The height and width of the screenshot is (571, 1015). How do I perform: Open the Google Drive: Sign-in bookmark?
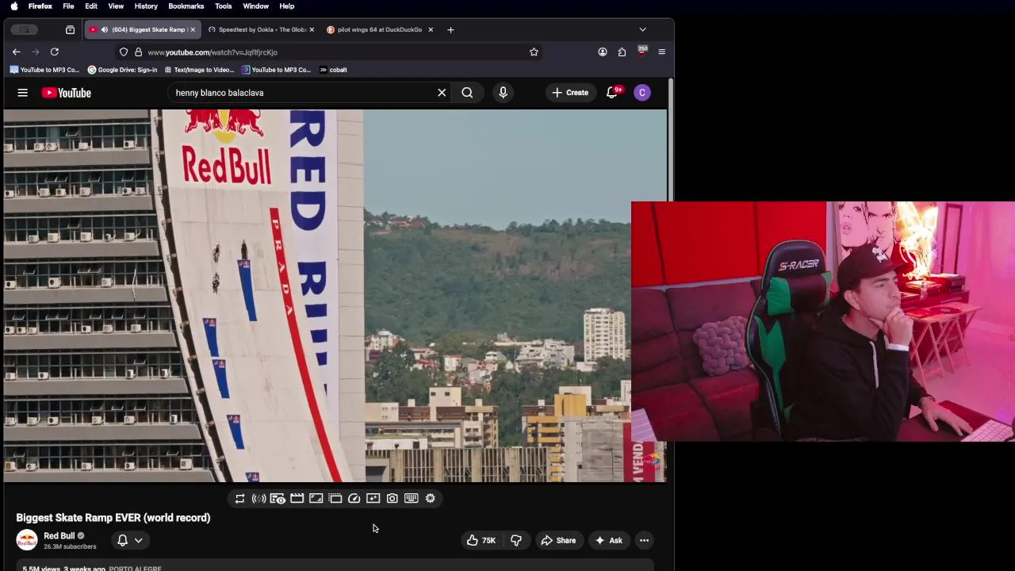[x=122, y=70]
